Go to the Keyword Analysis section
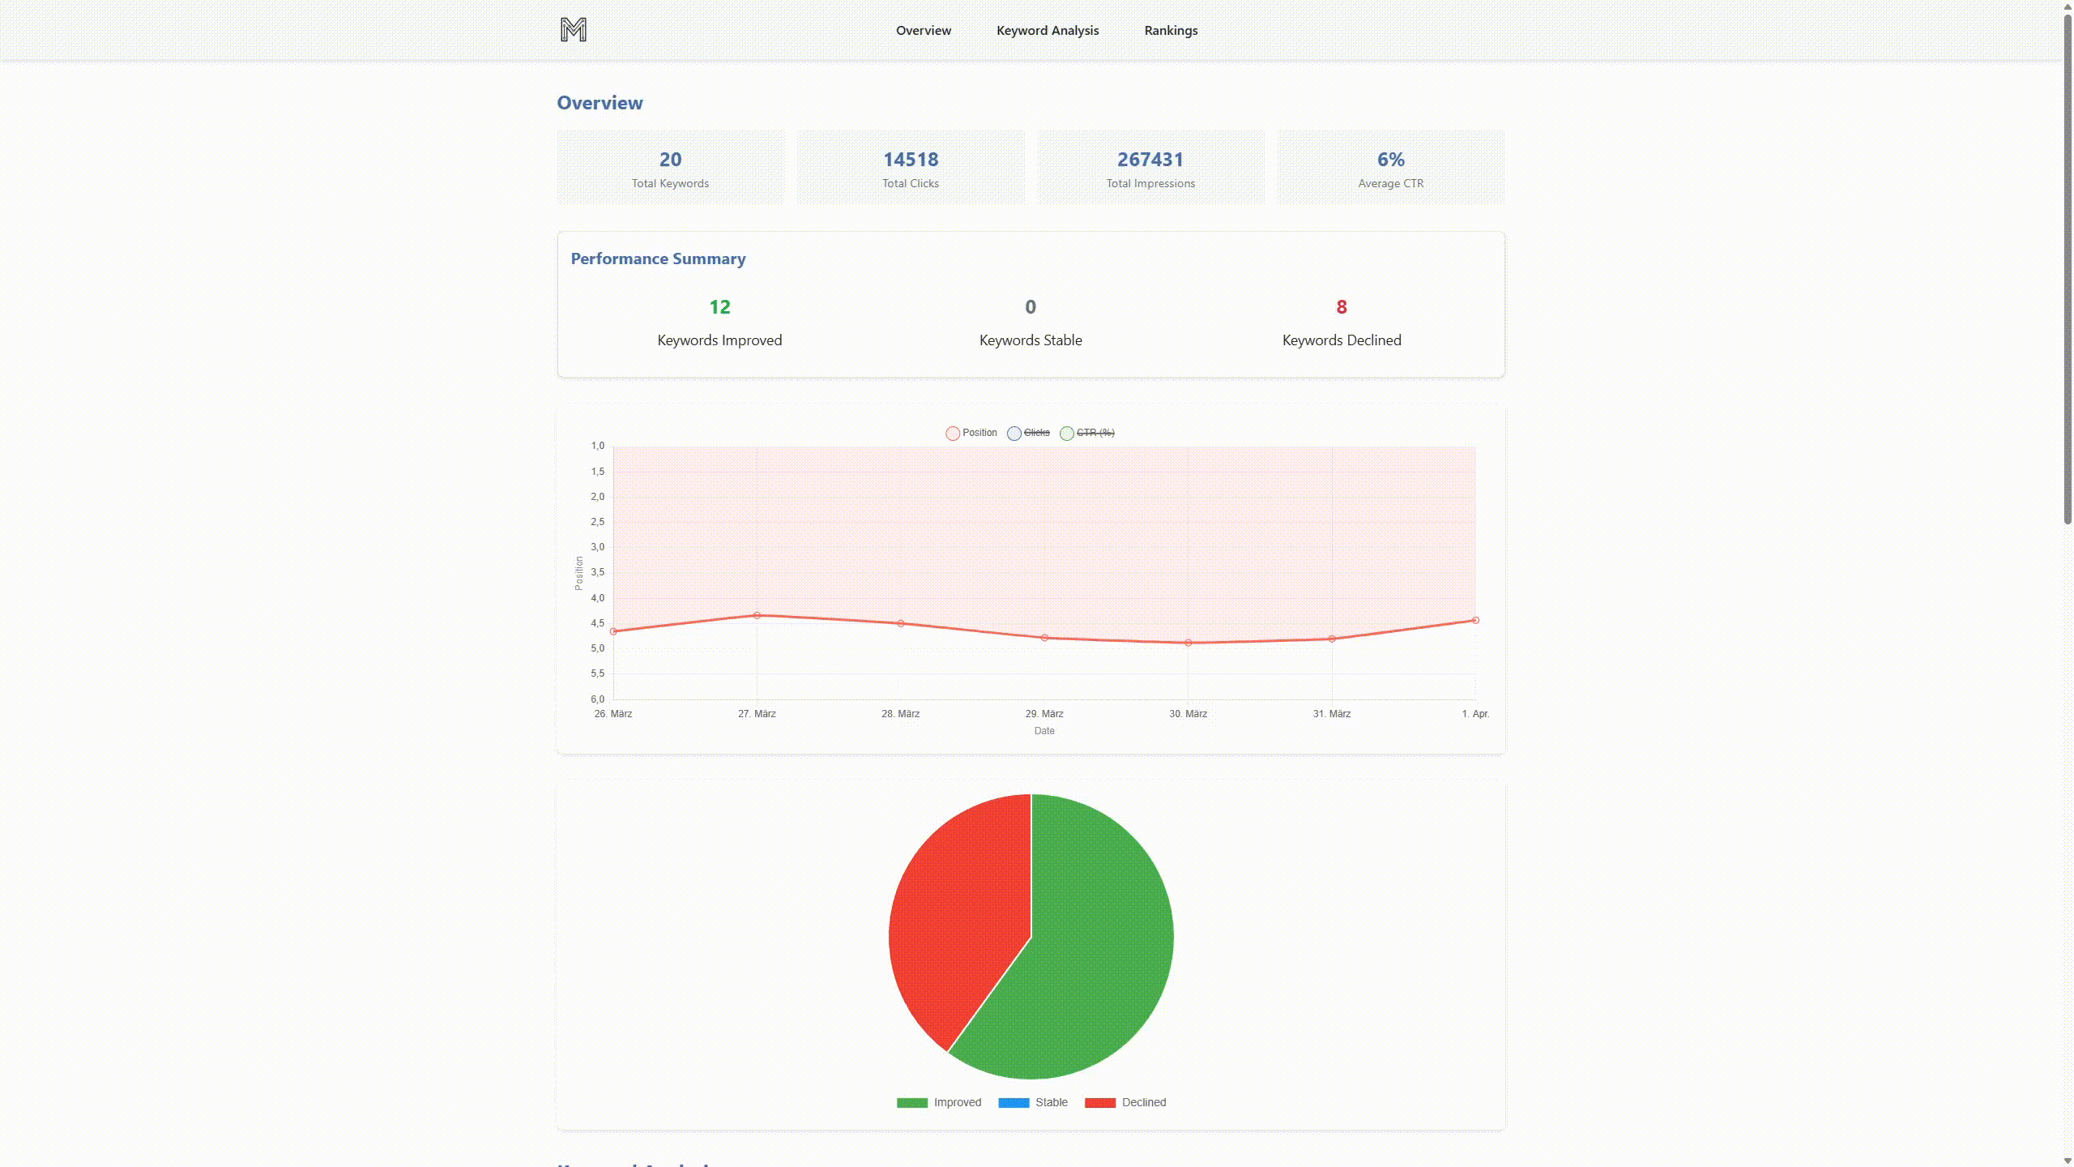2074x1167 pixels. (x=1047, y=30)
